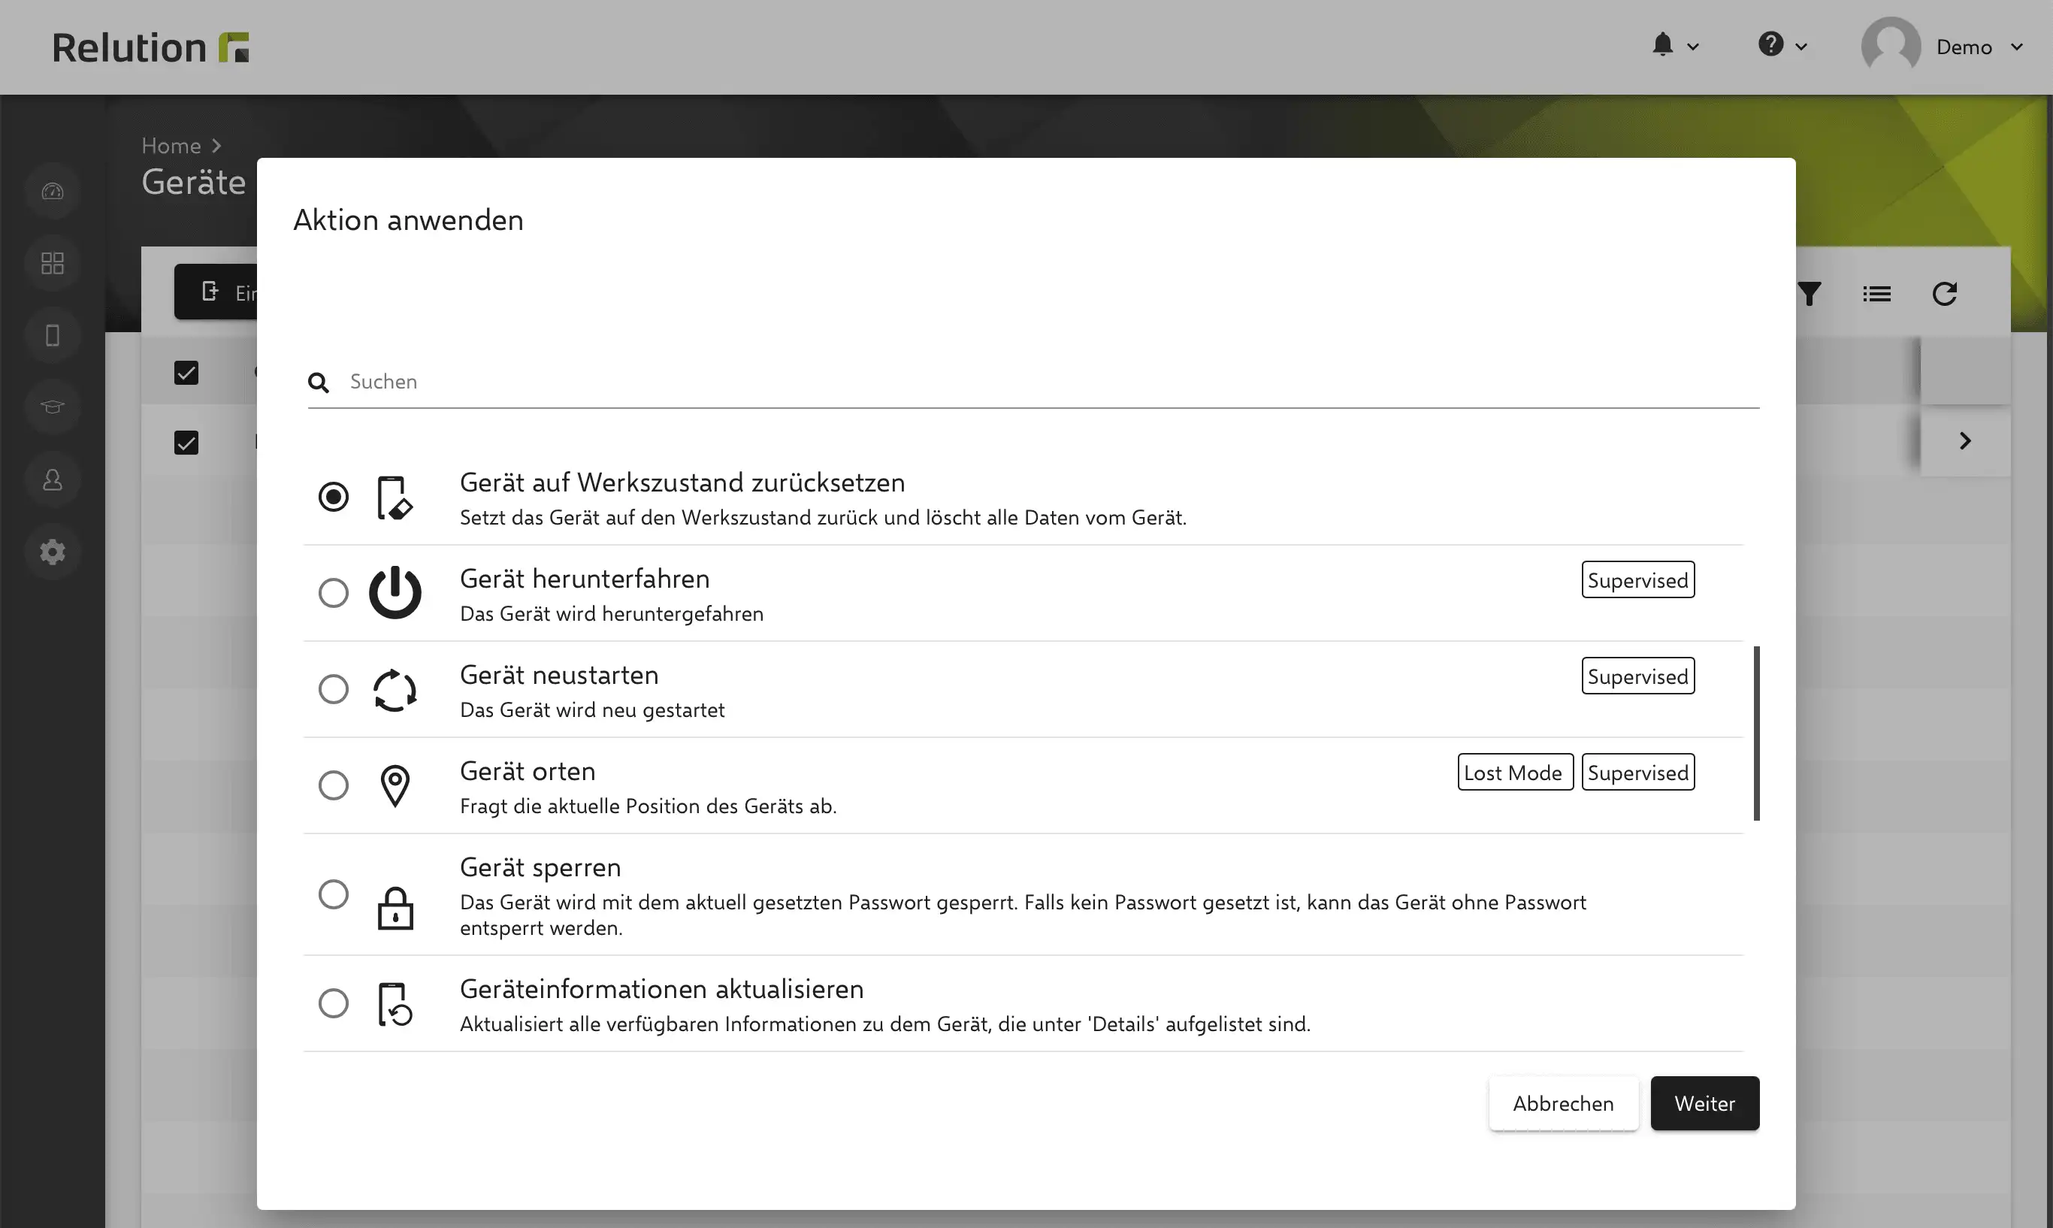
Task: Click the refresh icon in device toolbar
Action: (1945, 294)
